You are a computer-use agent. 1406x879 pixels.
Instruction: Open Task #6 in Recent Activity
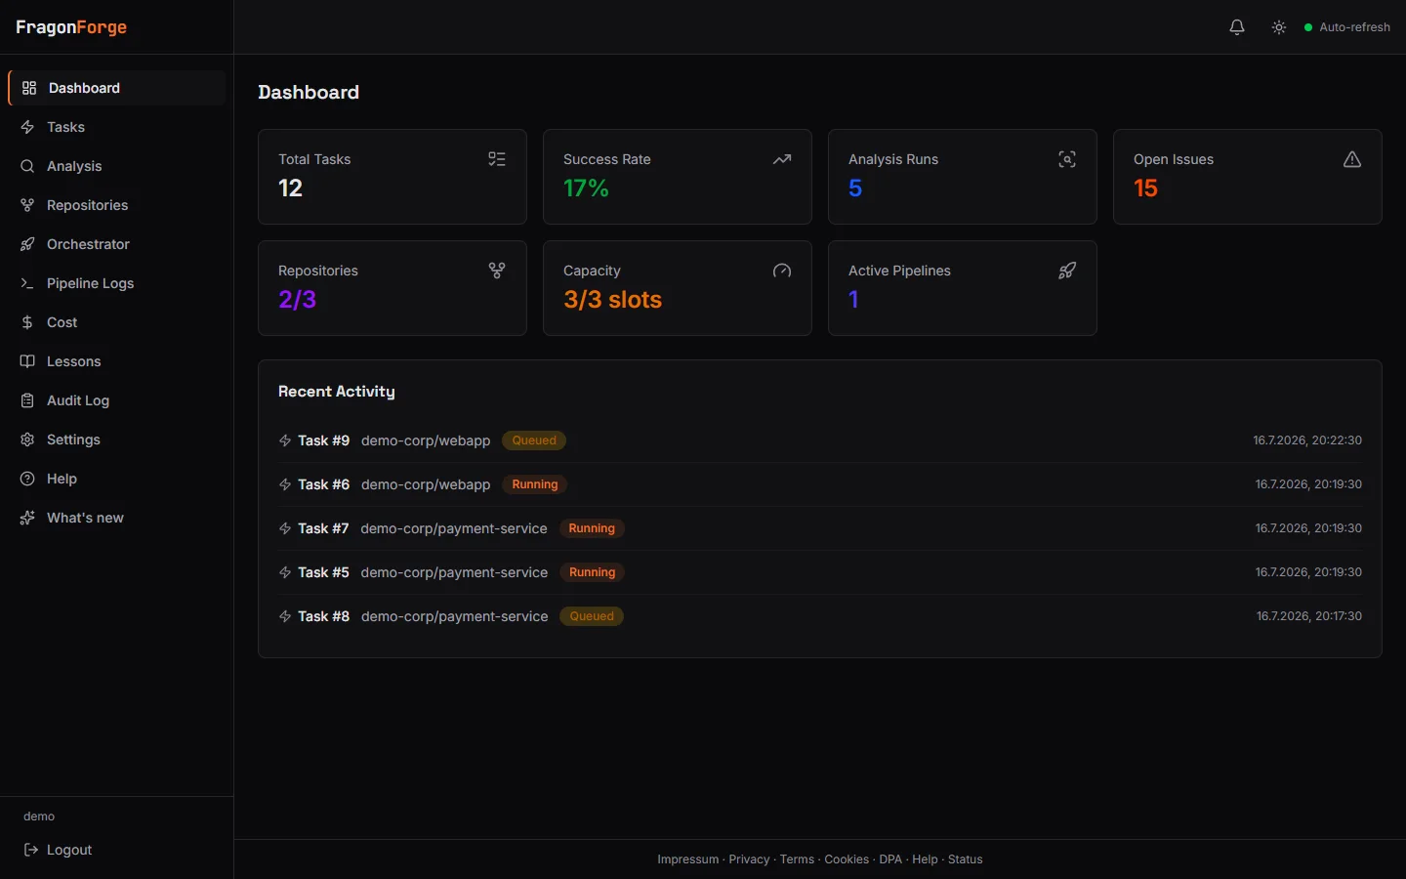[x=820, y=484]
